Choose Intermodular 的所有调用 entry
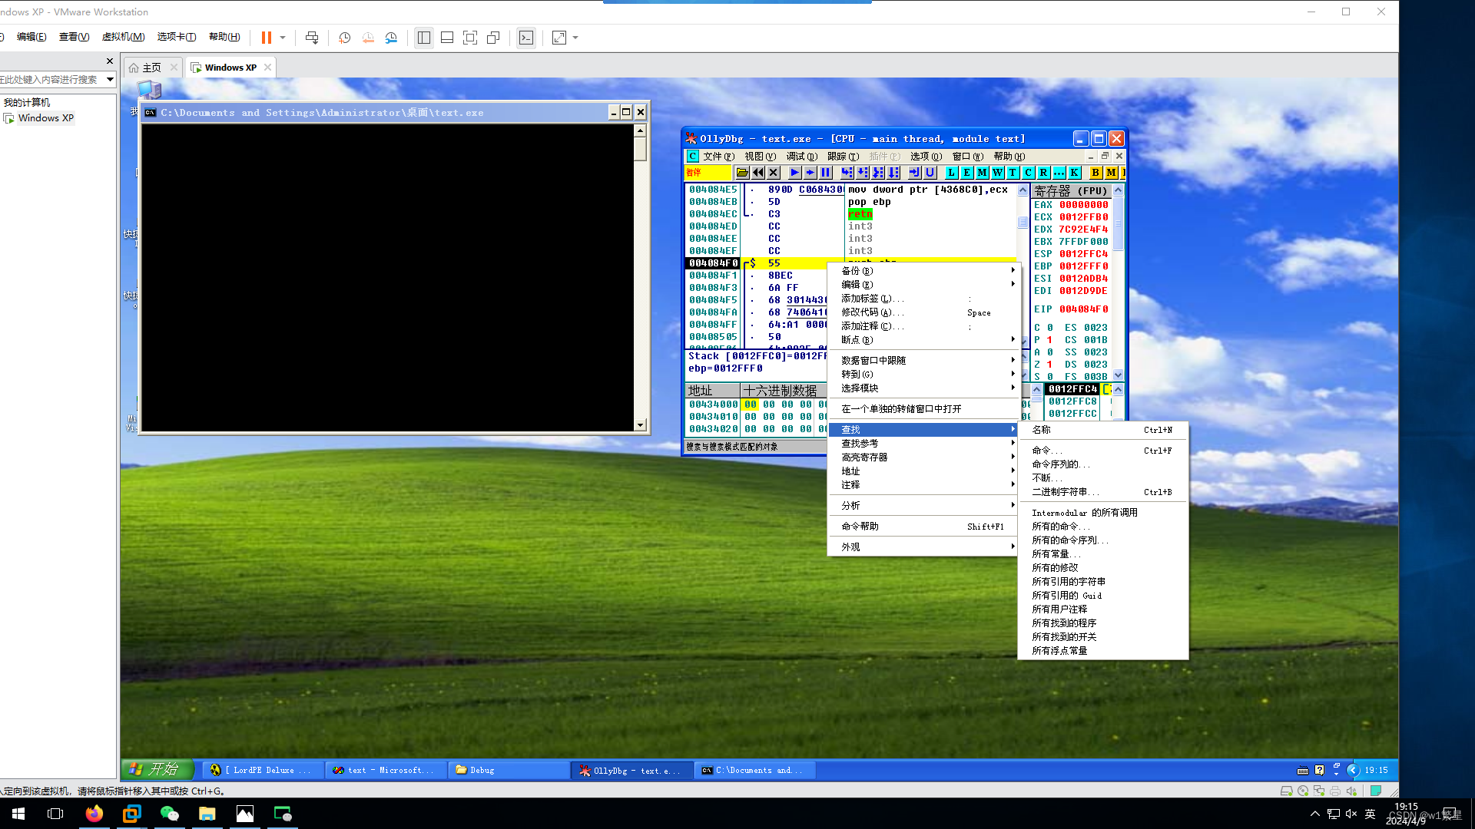1475x829 pixels. (1102, 512)
